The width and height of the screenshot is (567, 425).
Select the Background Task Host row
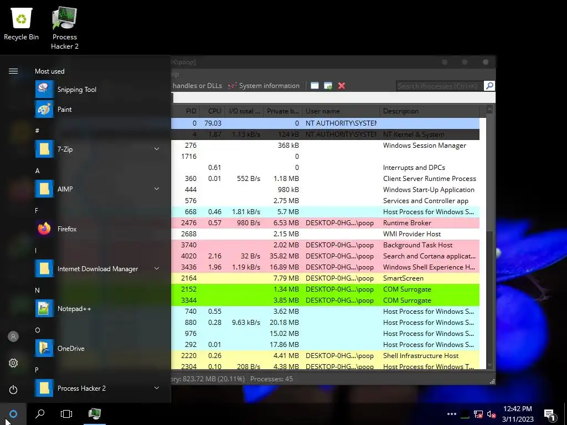[326, 245]
